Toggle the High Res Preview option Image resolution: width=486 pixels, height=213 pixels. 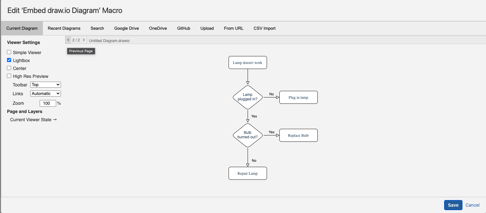(9, 76)
